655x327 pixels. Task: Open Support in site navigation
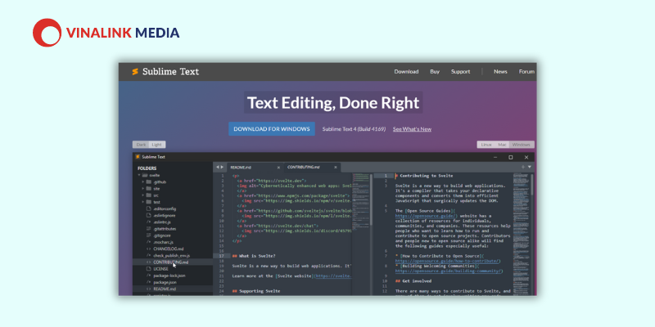click(460, 72)
